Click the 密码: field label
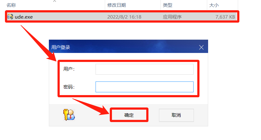Viewport: 261px width, 140px height. (x=69, y=87)
